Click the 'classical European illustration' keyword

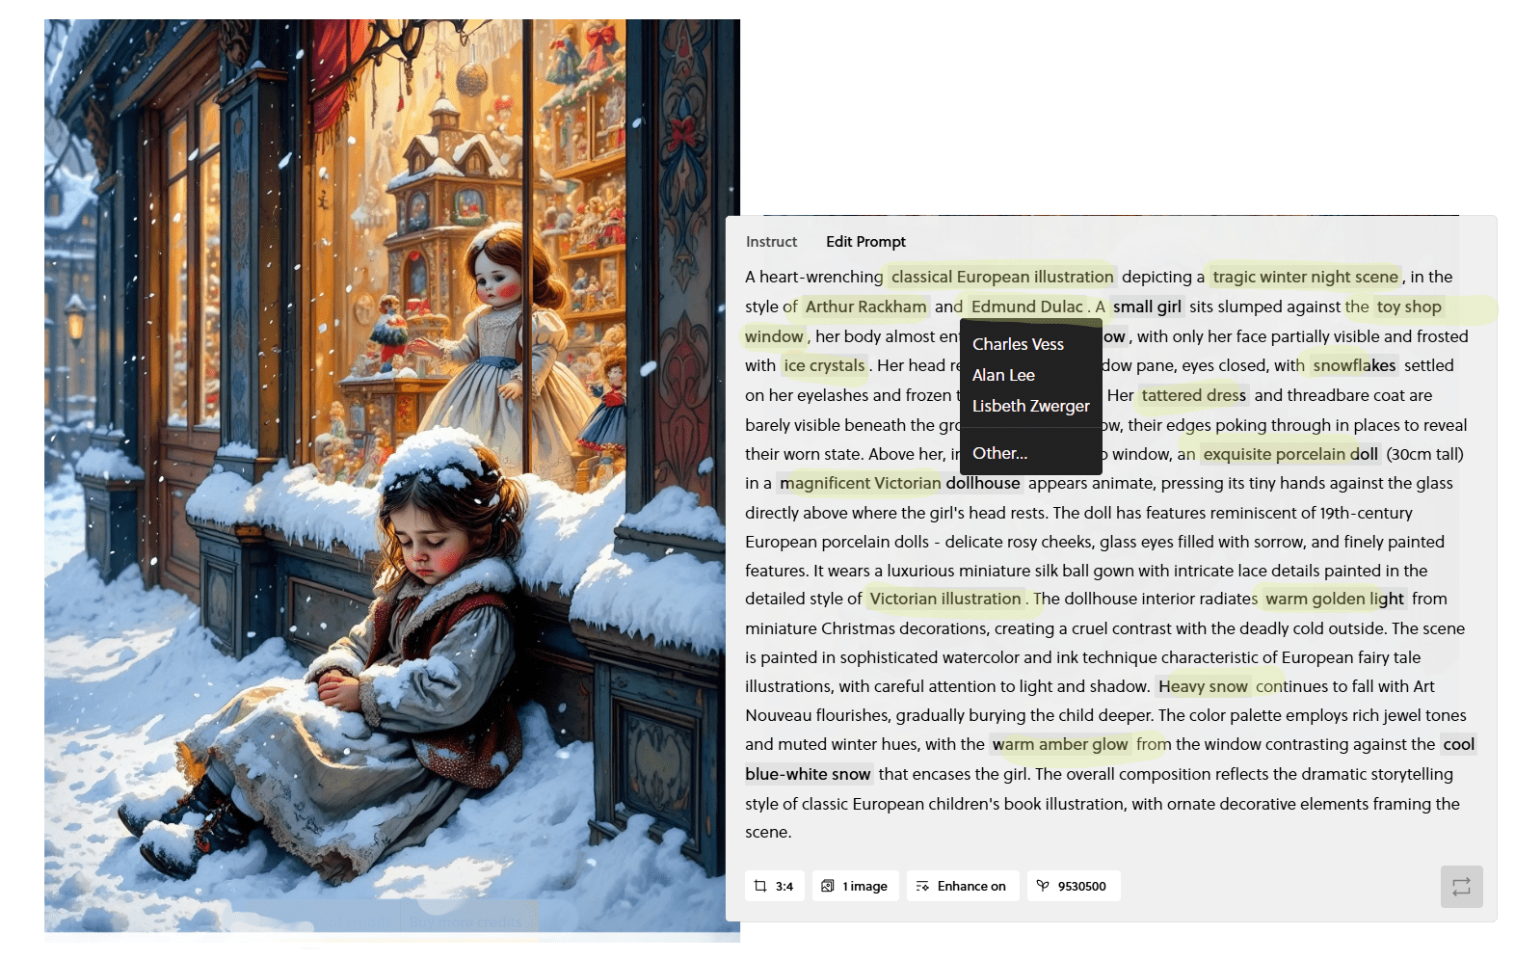(1002, 277)
